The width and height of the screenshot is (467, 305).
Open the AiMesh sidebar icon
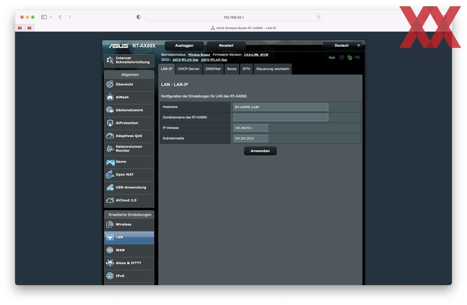(x=110, y=97)
